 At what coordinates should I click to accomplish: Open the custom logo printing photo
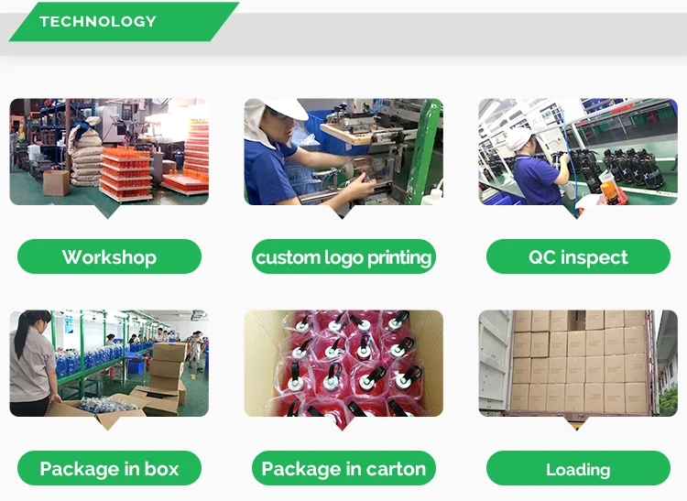click(x=343, y=151)
